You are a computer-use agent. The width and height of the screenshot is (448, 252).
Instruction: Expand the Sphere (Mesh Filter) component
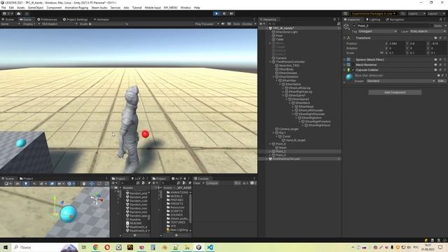[344, 59]
